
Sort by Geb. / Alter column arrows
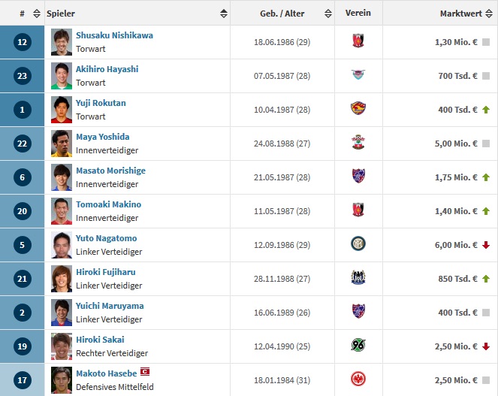click(x=328, y=14)
